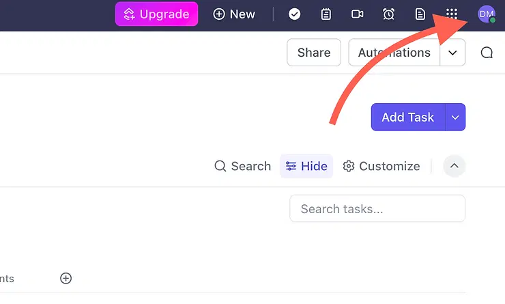Click the document icon in header
Viewport: 505px width, 304px height.
420,14
